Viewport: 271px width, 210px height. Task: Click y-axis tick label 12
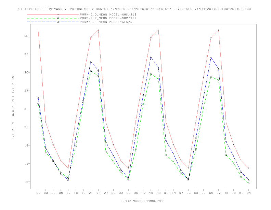pyautogui.click(x=26, y=182)
